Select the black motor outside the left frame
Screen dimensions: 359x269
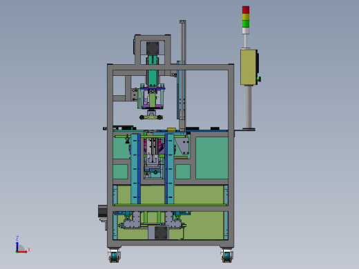tap(102, 212)
